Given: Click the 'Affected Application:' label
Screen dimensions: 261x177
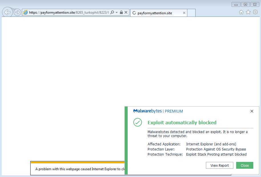Looking at the screenshot, I should (164, 144).
